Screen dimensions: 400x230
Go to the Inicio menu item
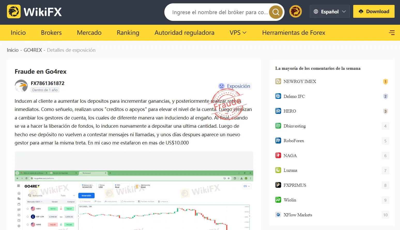pos(18,33)
